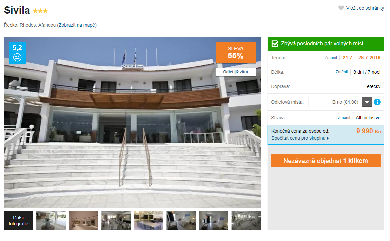
Task: Open the Brno departure dropdown arrow
Action: [367, 102]
